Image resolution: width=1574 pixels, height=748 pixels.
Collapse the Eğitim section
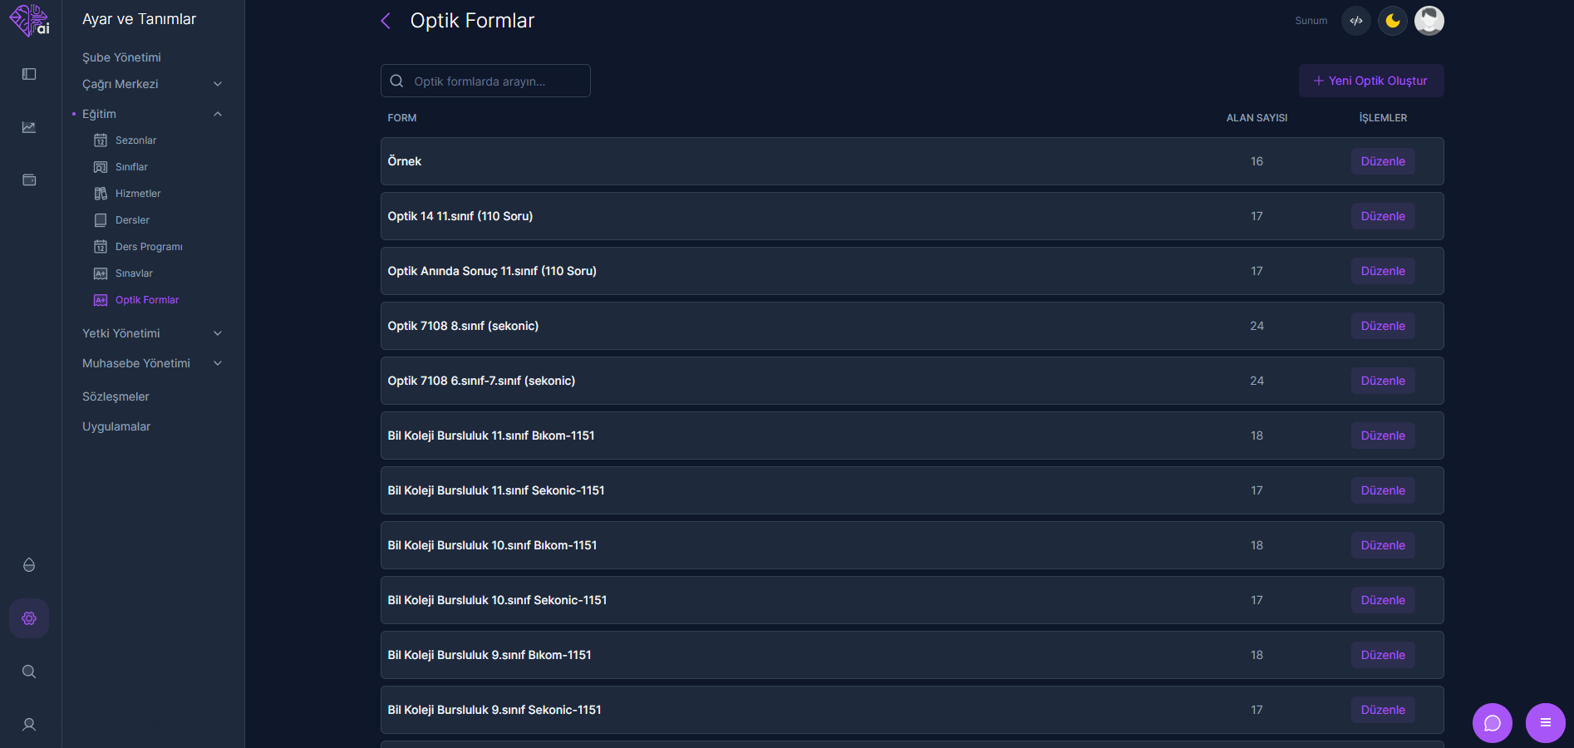click(153, 114)
